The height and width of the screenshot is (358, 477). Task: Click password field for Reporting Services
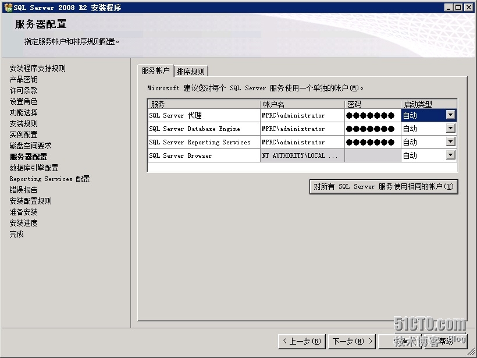(373, 142)
